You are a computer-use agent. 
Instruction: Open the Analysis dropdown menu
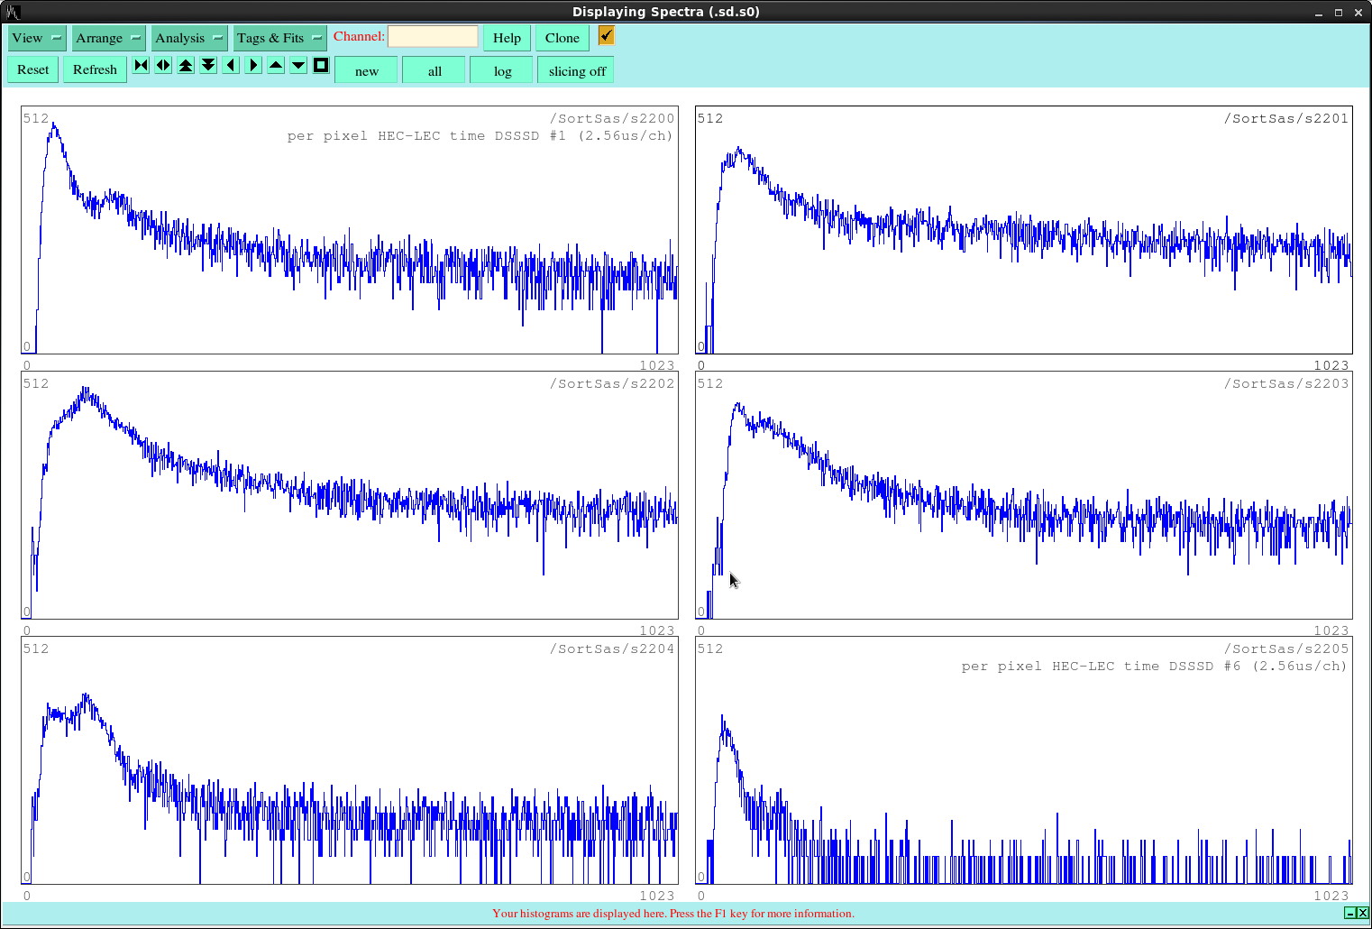coord(189,38)
